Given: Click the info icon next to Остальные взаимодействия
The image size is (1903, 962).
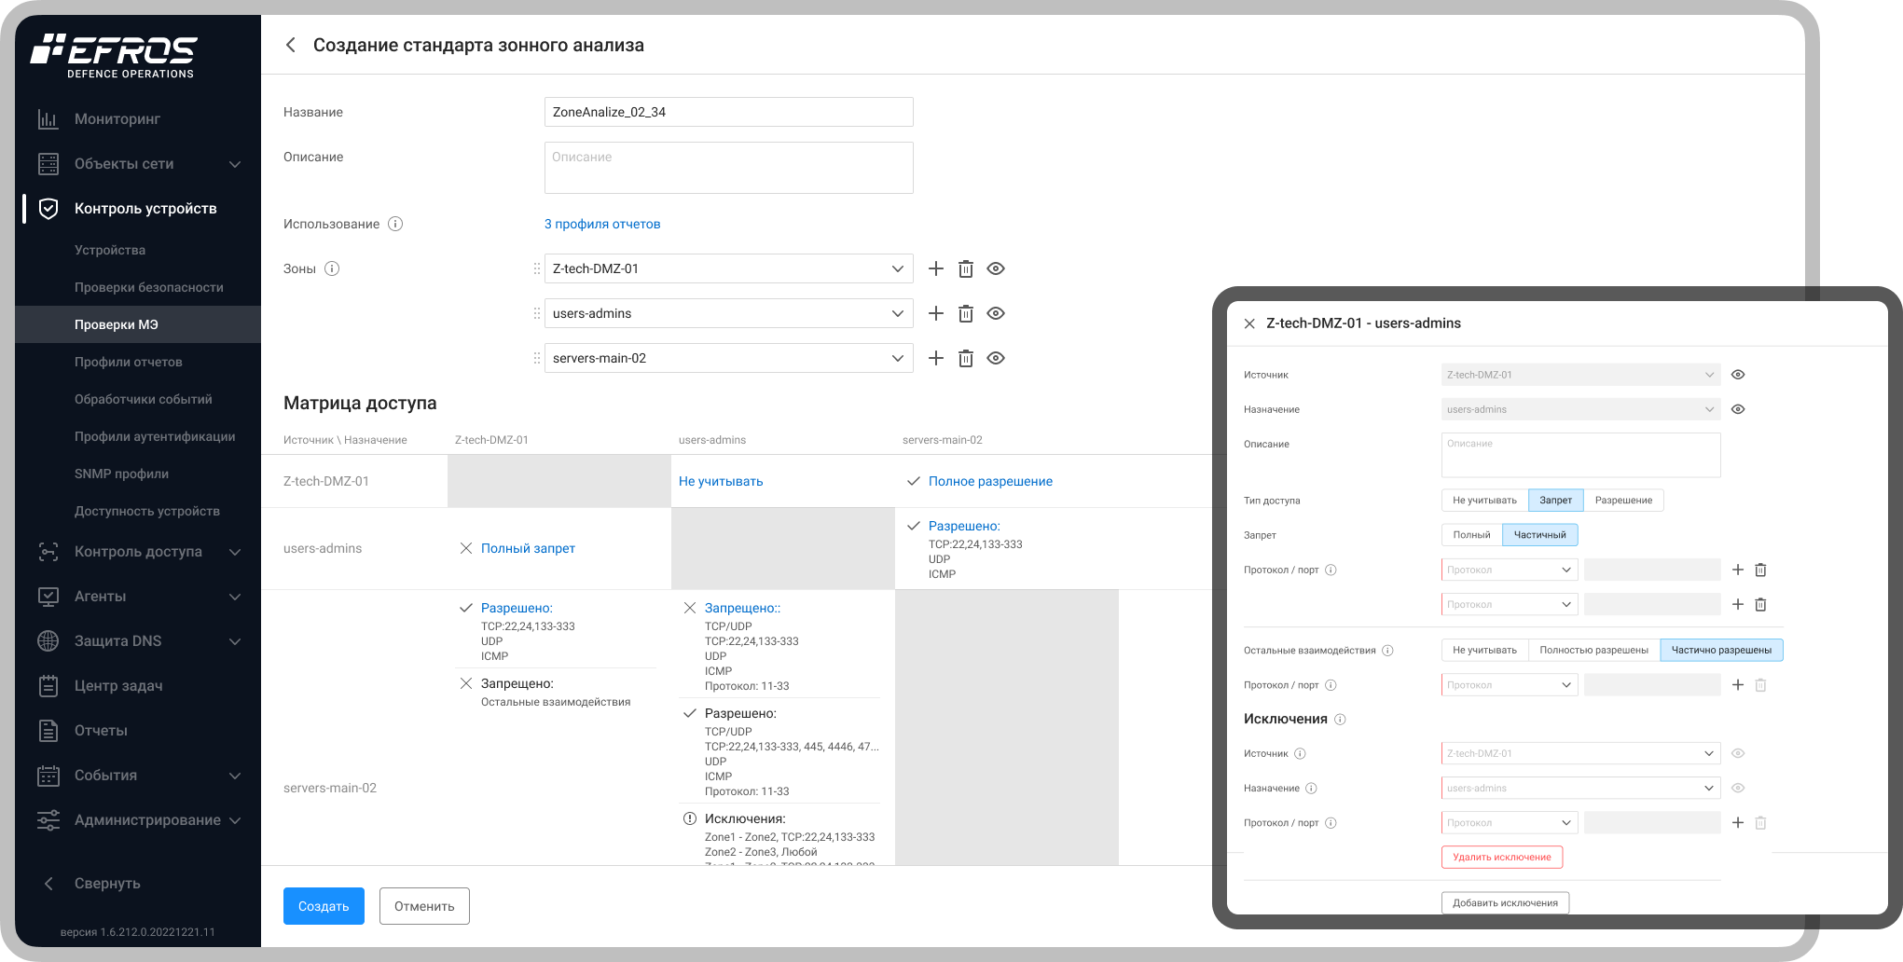Looking at the screenshot, I should click(x=1387, y=651).
